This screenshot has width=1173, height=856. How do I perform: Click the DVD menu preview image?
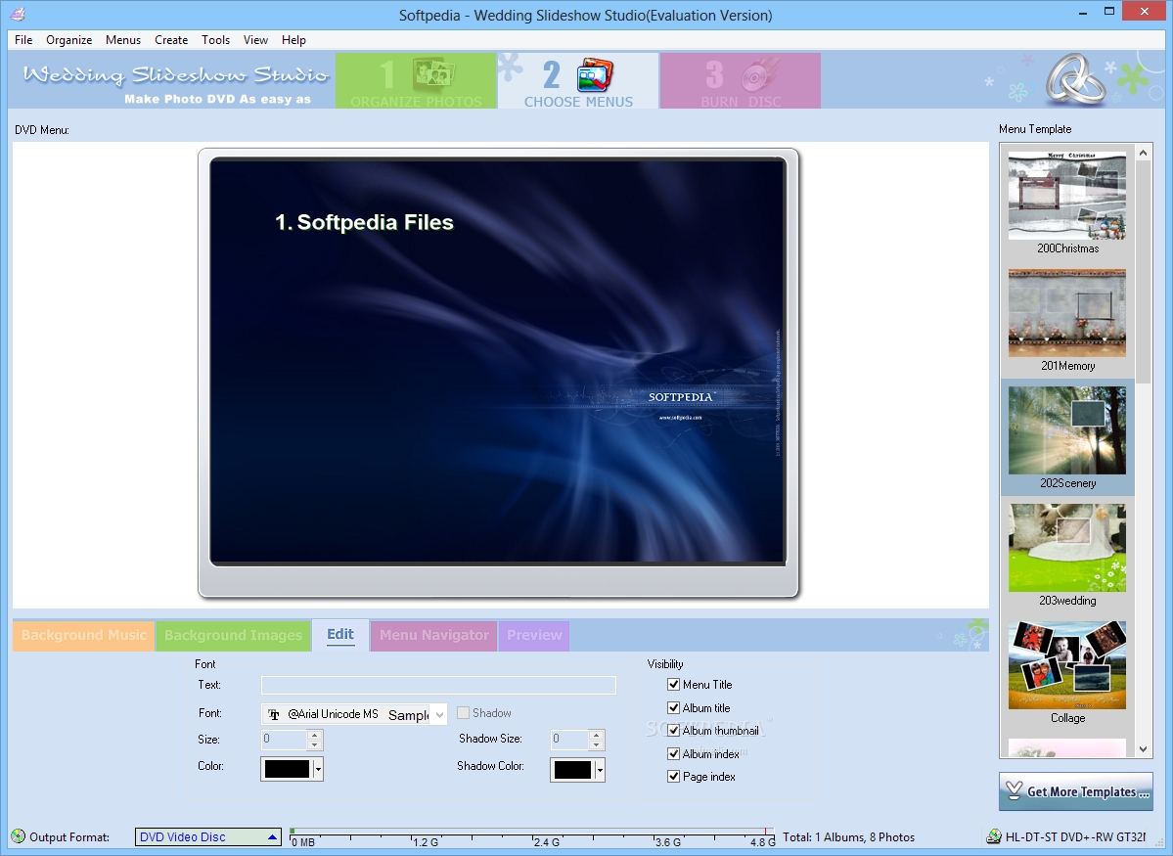(x=498, y=361)
